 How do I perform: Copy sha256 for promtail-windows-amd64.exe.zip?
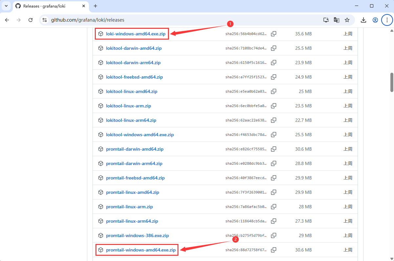point(274,250)
